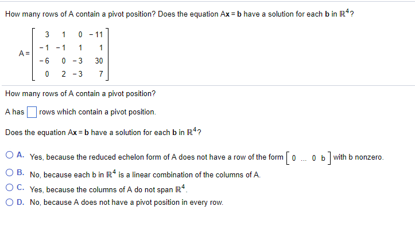The height and width of the screenshot is (226, 415).
Task: Click the pivot rows answer input box
Action: click(x=32, y=112)
